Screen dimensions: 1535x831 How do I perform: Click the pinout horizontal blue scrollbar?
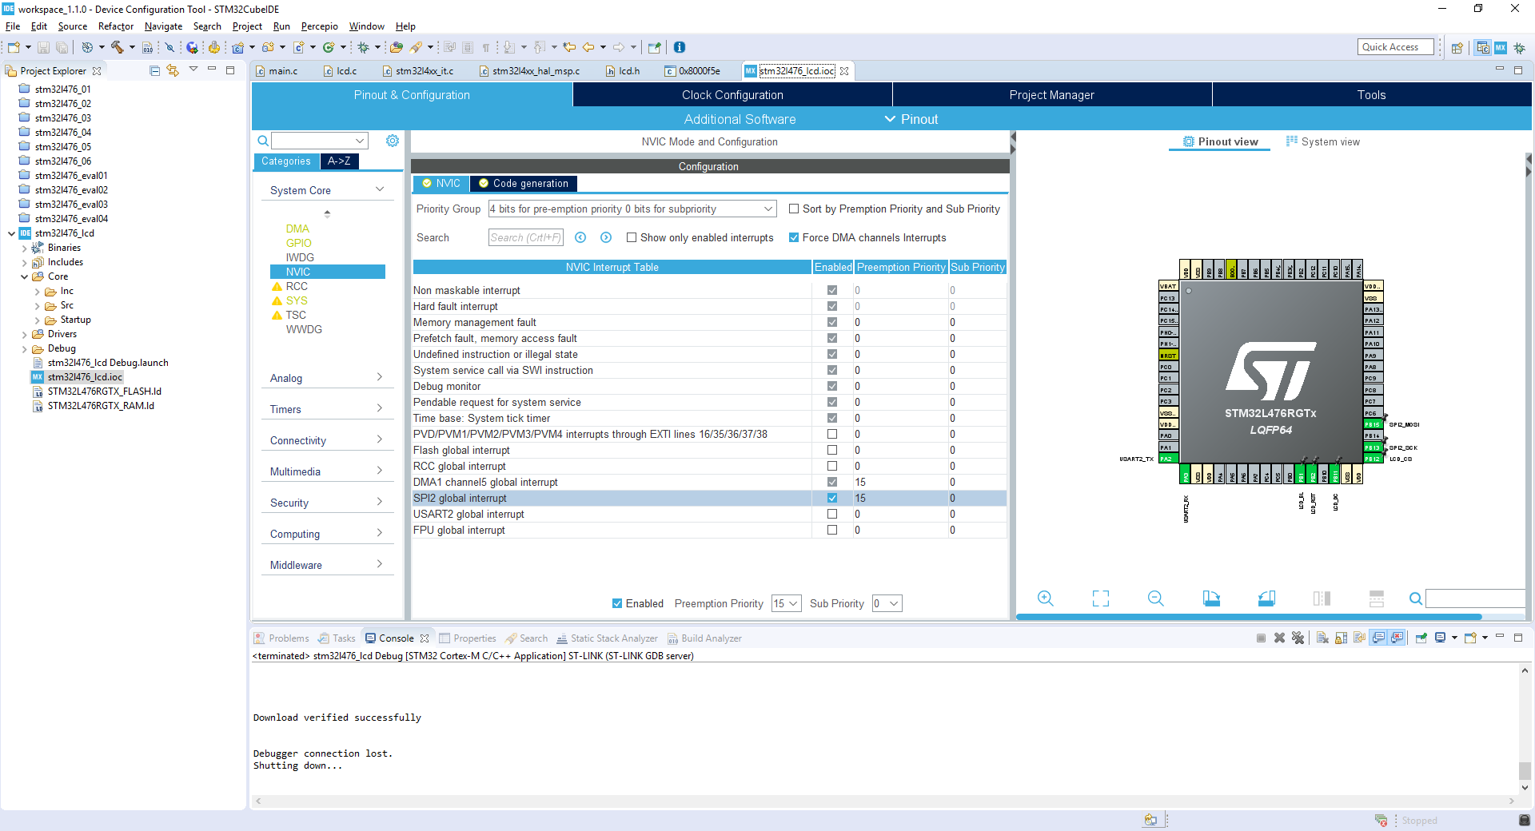coord(1249,617)
